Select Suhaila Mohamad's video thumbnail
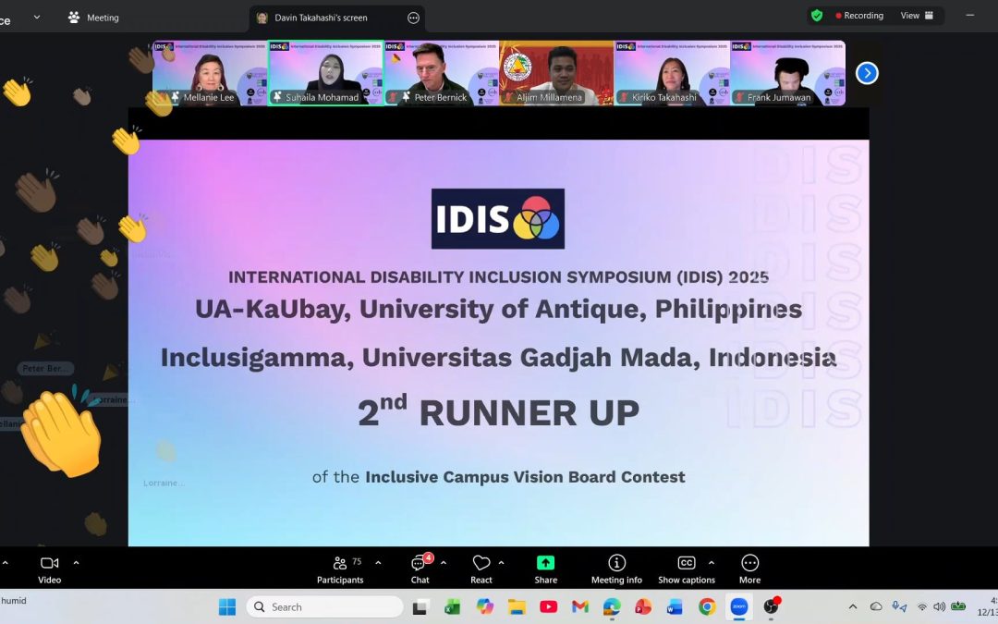 [x=325, y=71]
